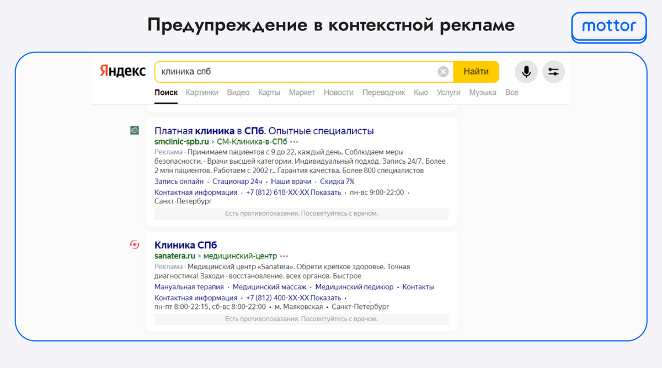The height and width of the screenshot is (368, 662).
Task: Open Мануальная терапия sitelink
Action: (x=189, y=287)
